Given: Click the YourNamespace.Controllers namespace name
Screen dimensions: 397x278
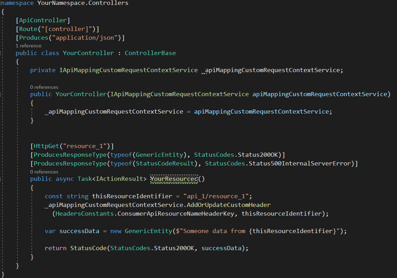Looking at the screenshot, I should click(x=83, y=3).
